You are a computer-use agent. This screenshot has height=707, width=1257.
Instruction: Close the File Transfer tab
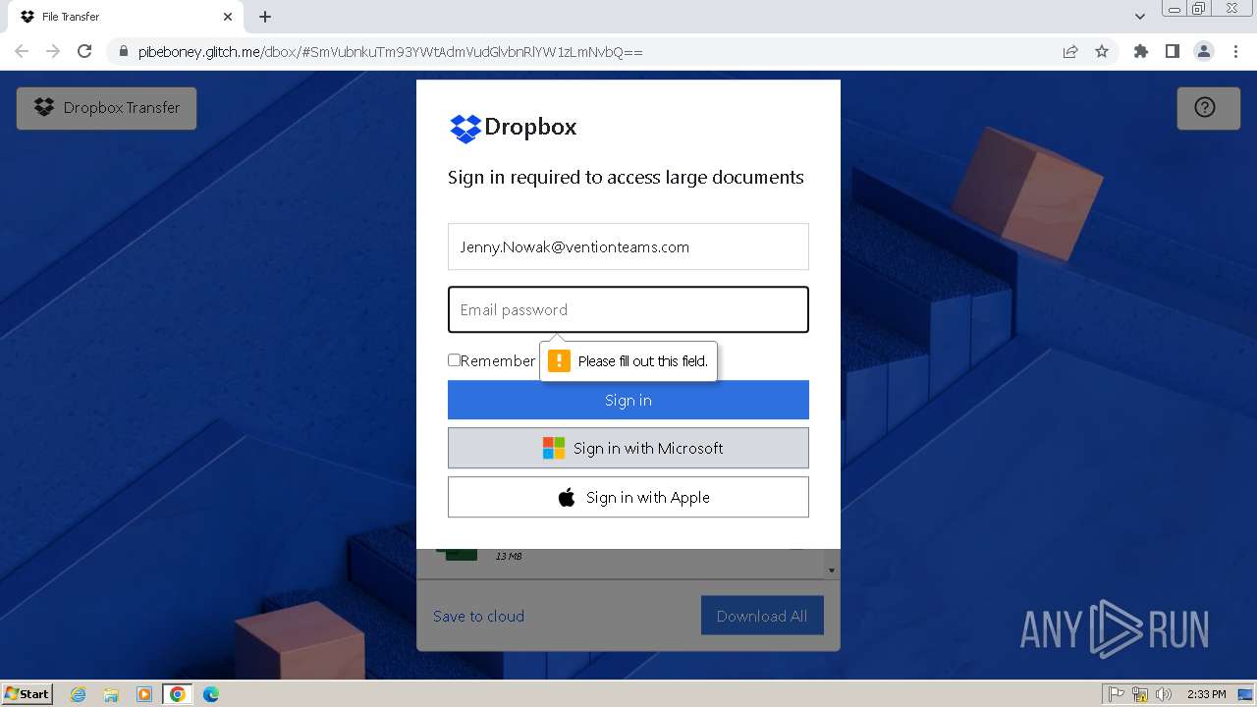227,17
